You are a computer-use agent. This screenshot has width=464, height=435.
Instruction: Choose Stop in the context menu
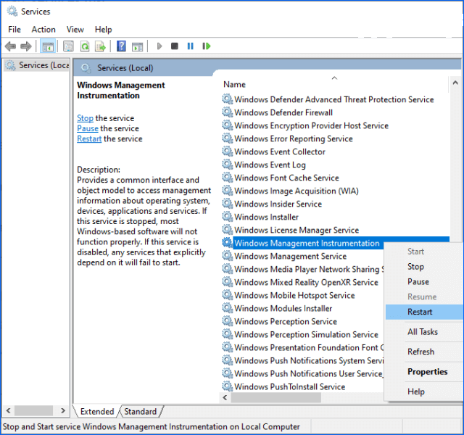click(424, 267)
